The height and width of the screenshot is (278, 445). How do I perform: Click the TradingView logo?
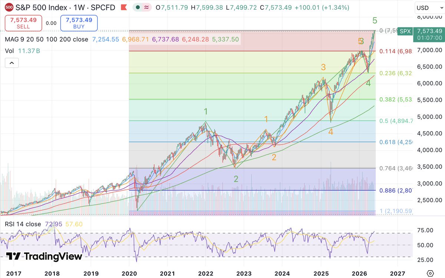tap(44, 256)
